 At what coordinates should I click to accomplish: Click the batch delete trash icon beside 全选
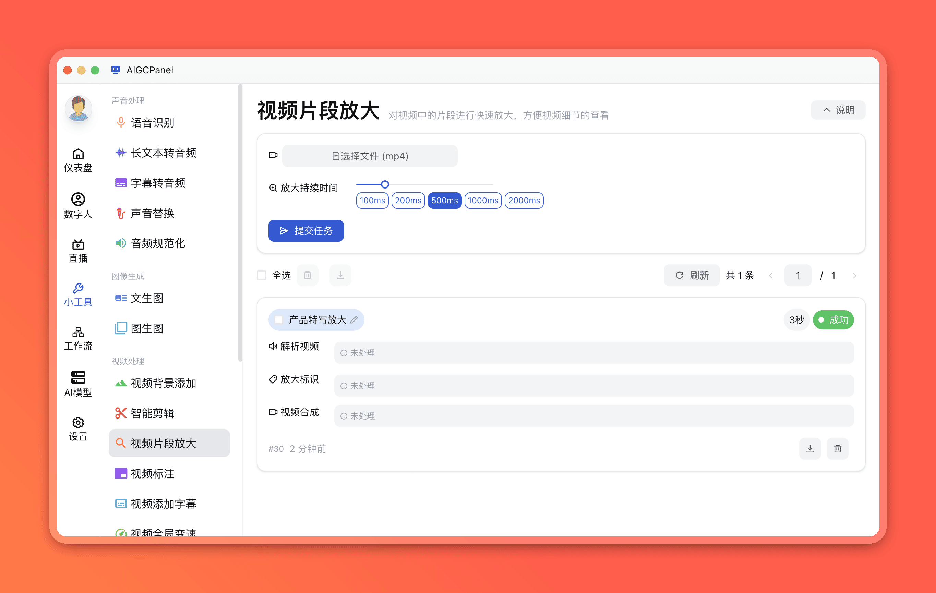pyautogui.click(x=308, y=276)
